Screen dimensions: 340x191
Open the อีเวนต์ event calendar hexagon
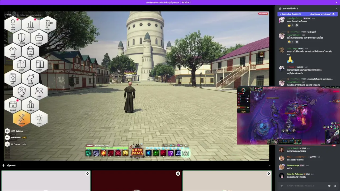tap(13, 105)
